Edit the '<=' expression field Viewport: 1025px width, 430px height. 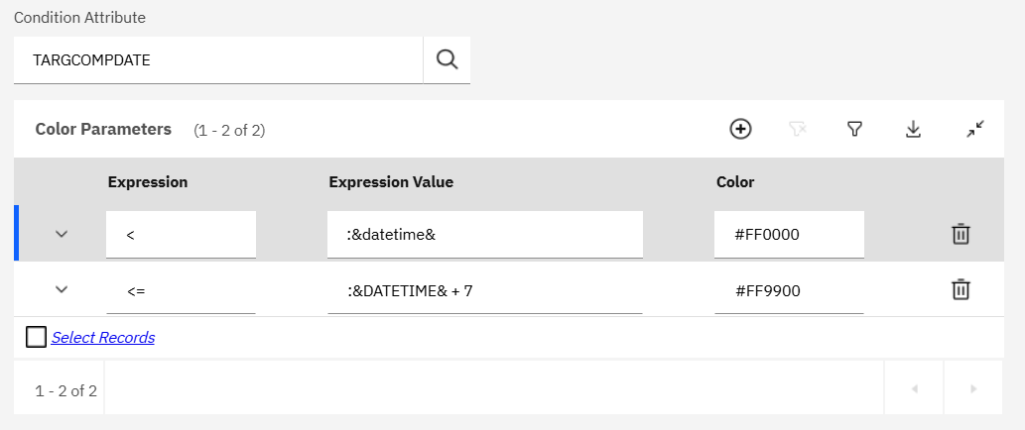click(x=181, y=290)
